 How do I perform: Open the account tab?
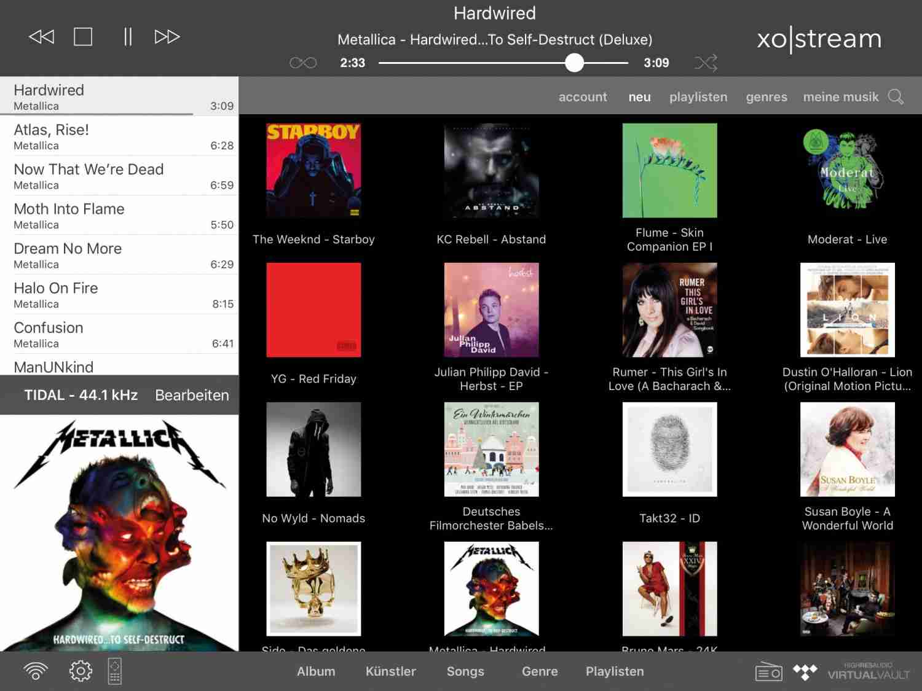tap(583, 97)
